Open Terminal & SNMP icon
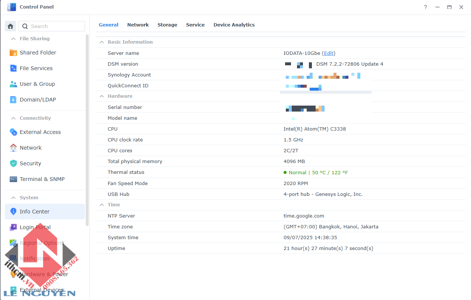The height and width of the screenshot is (300, 471). [13, 179]
